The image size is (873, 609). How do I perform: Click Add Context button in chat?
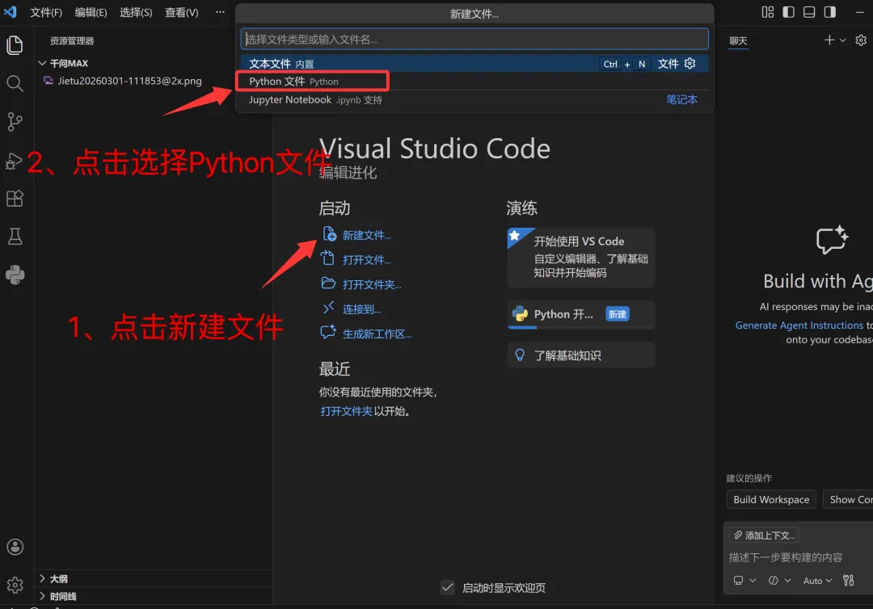[x=764, y=535]
